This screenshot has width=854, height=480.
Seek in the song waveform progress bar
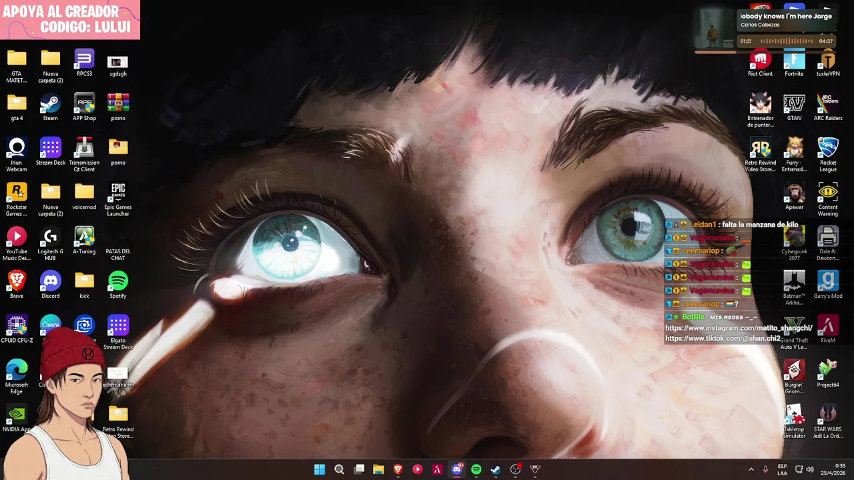coord(787,41)
